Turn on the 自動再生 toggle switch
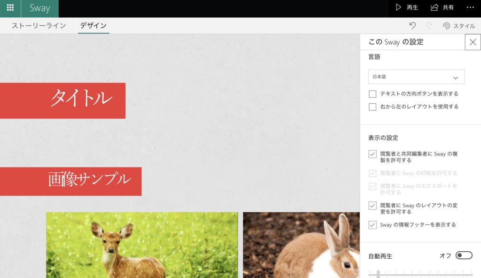Viewport: 481px width, 278px height. 464,255
